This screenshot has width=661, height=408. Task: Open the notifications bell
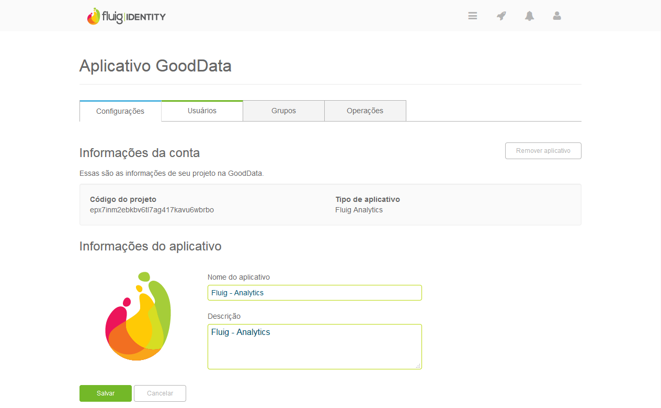coord(529,16)
